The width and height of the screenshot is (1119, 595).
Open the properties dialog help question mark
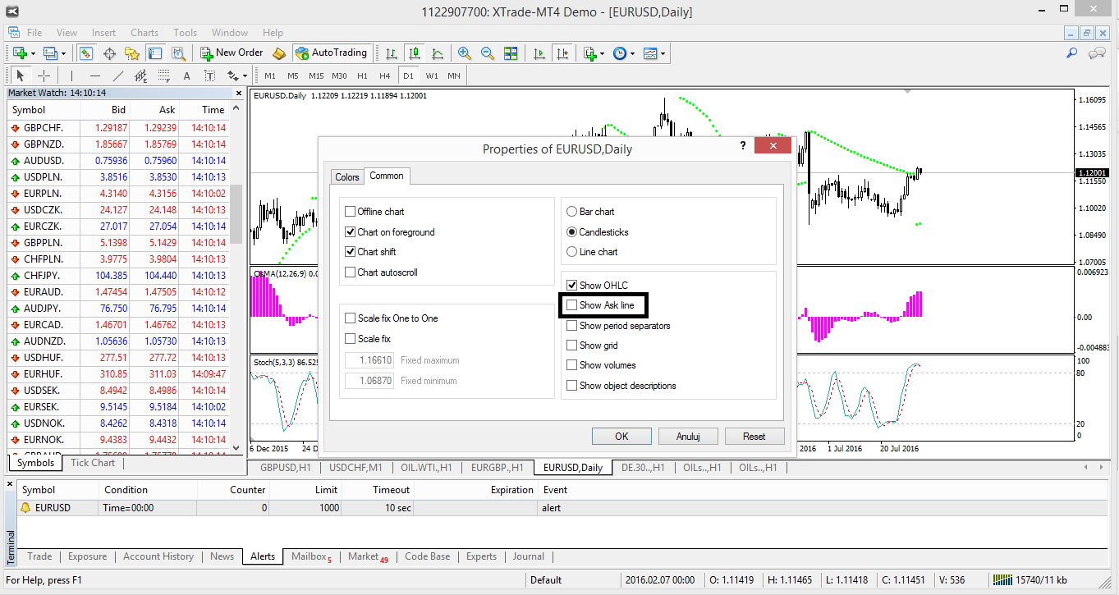743,146
